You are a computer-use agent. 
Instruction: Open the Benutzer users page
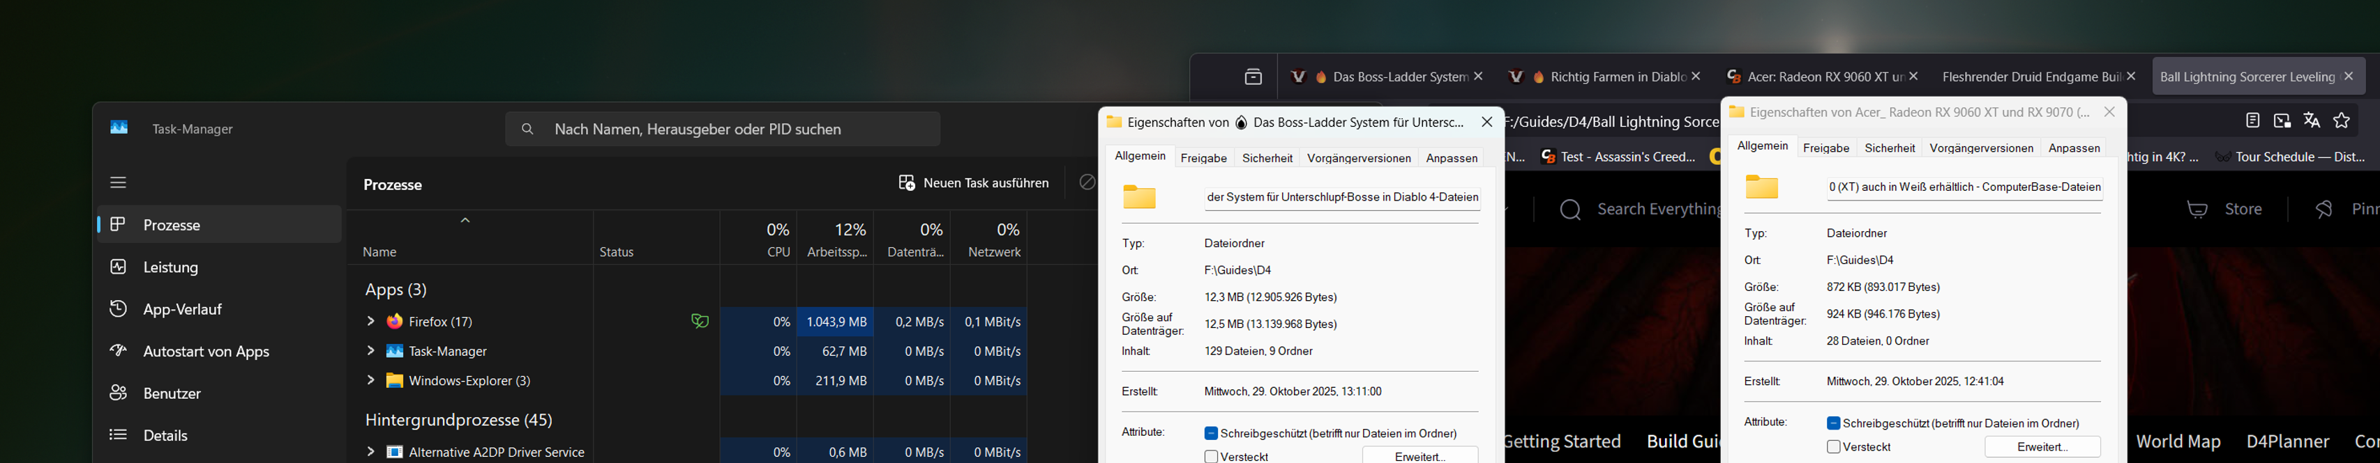[x=219, y=393]
